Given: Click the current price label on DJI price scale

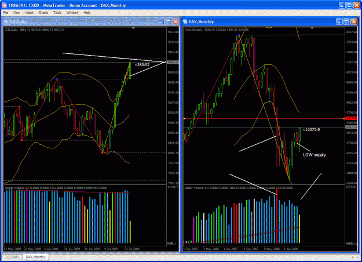Looking at the screenshot, I should [x=173, y=62].
